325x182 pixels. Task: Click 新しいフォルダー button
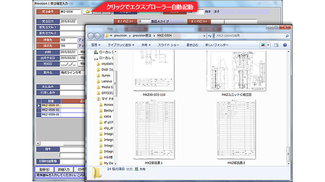[x=217, y=45]
